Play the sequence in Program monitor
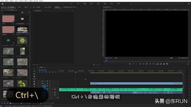Image resolution: width=191 pixels, height=107 pixels. point(147,64)
